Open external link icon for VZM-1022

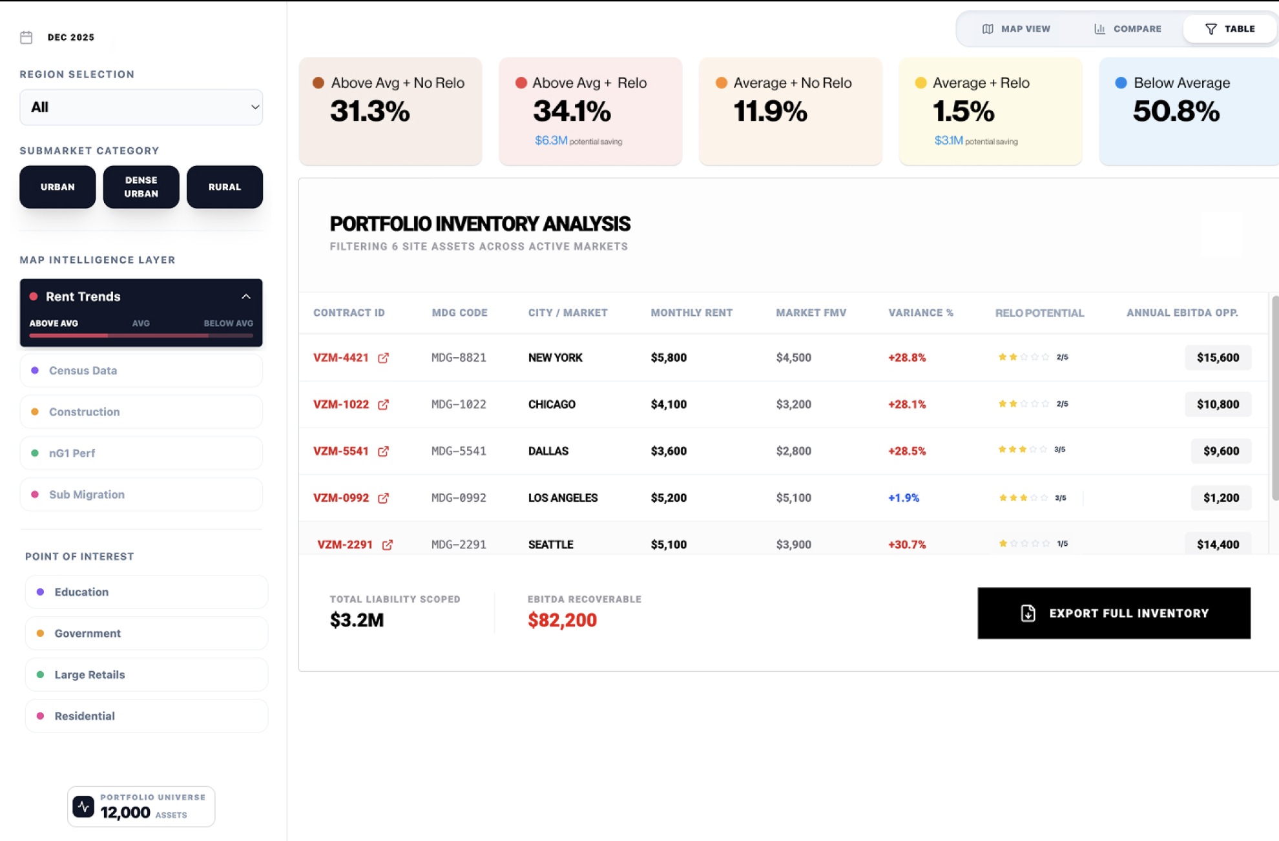pos(383,404)
